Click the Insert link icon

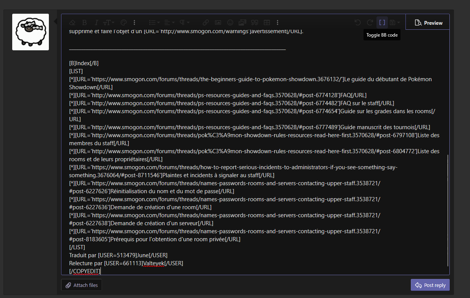(x=205, y=22)
